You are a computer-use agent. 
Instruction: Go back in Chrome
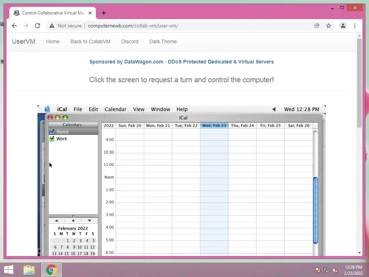point(14,26)
